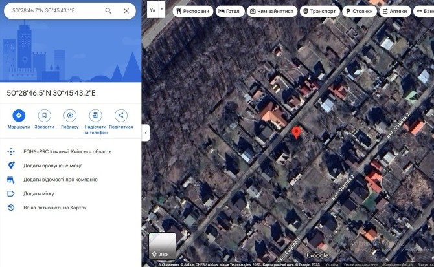Open the Ук language dropdown arrow

click(x=162, y=10)
